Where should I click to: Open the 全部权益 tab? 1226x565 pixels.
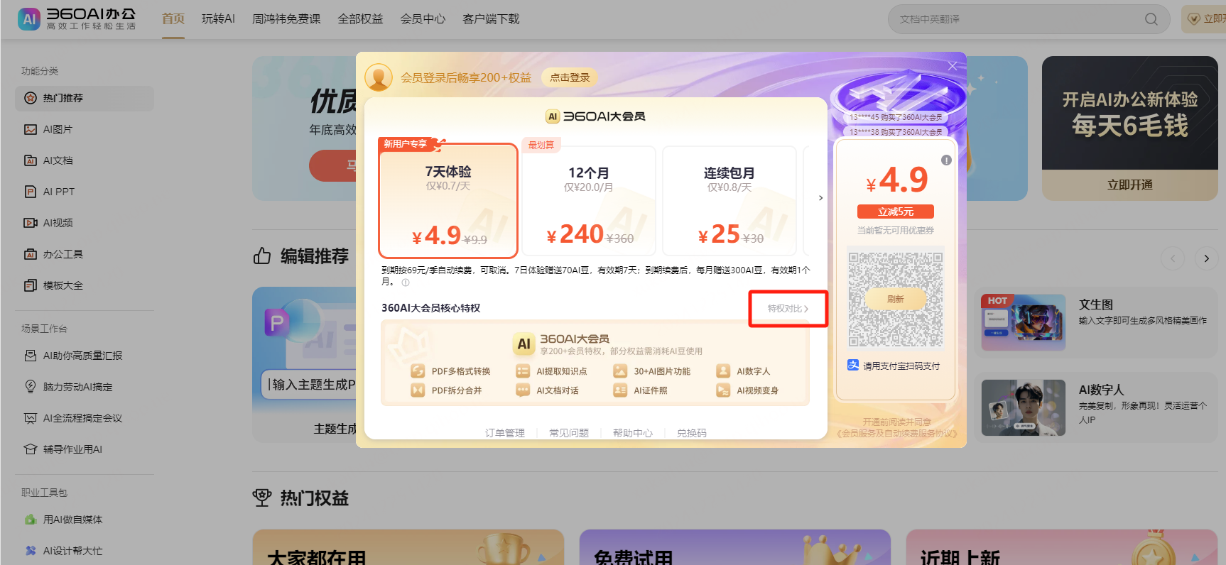(360, 19)
